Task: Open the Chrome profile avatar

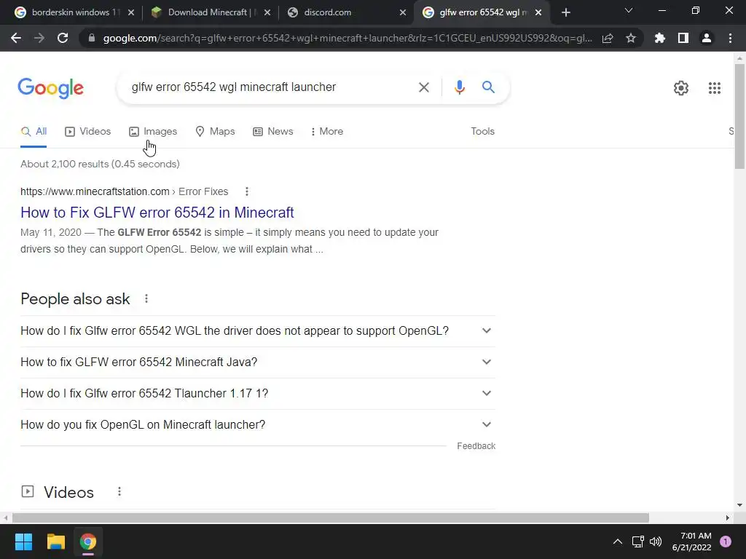Action: click(707, 38)
